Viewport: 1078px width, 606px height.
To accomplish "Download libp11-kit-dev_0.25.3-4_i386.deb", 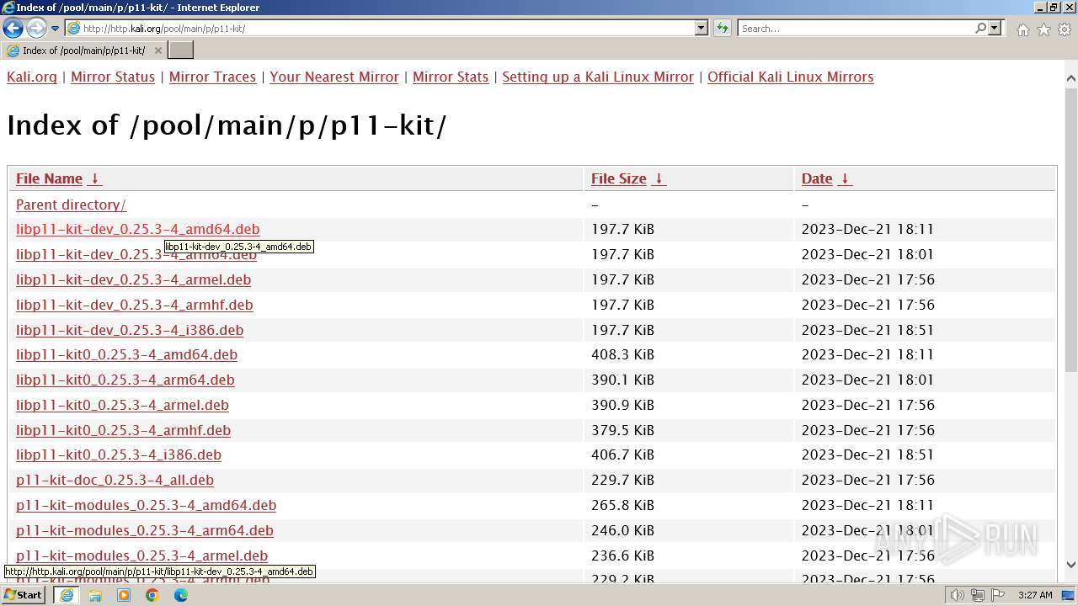I will [130, 330].
